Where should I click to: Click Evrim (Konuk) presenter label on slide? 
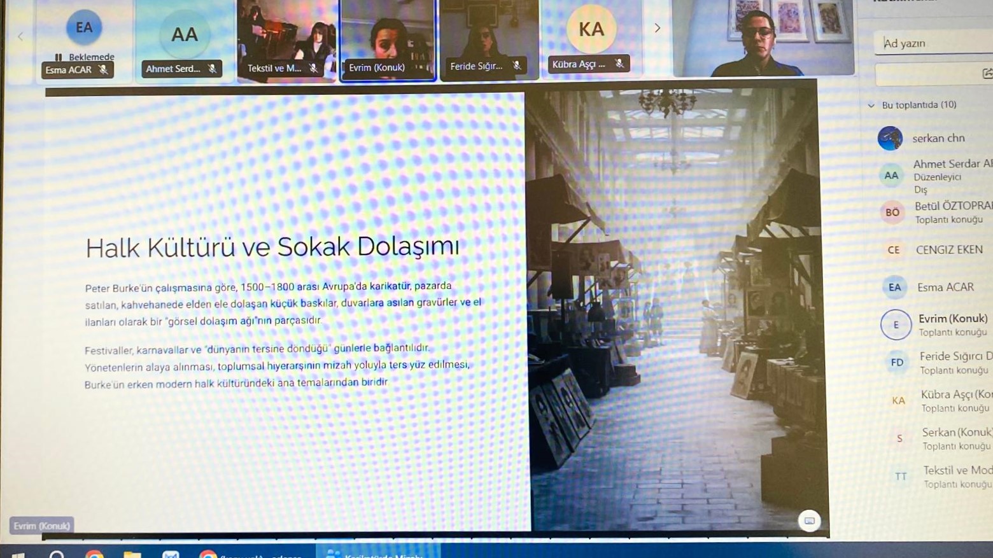[42, 526]
